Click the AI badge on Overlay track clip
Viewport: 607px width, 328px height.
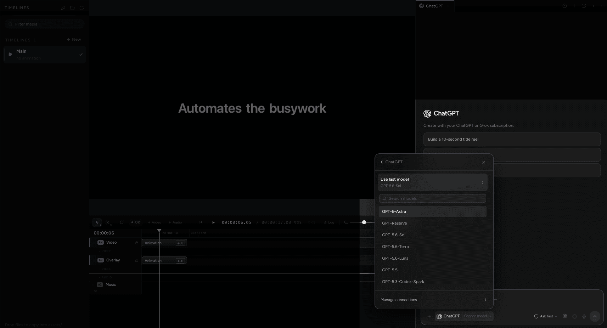click(180, 261)
